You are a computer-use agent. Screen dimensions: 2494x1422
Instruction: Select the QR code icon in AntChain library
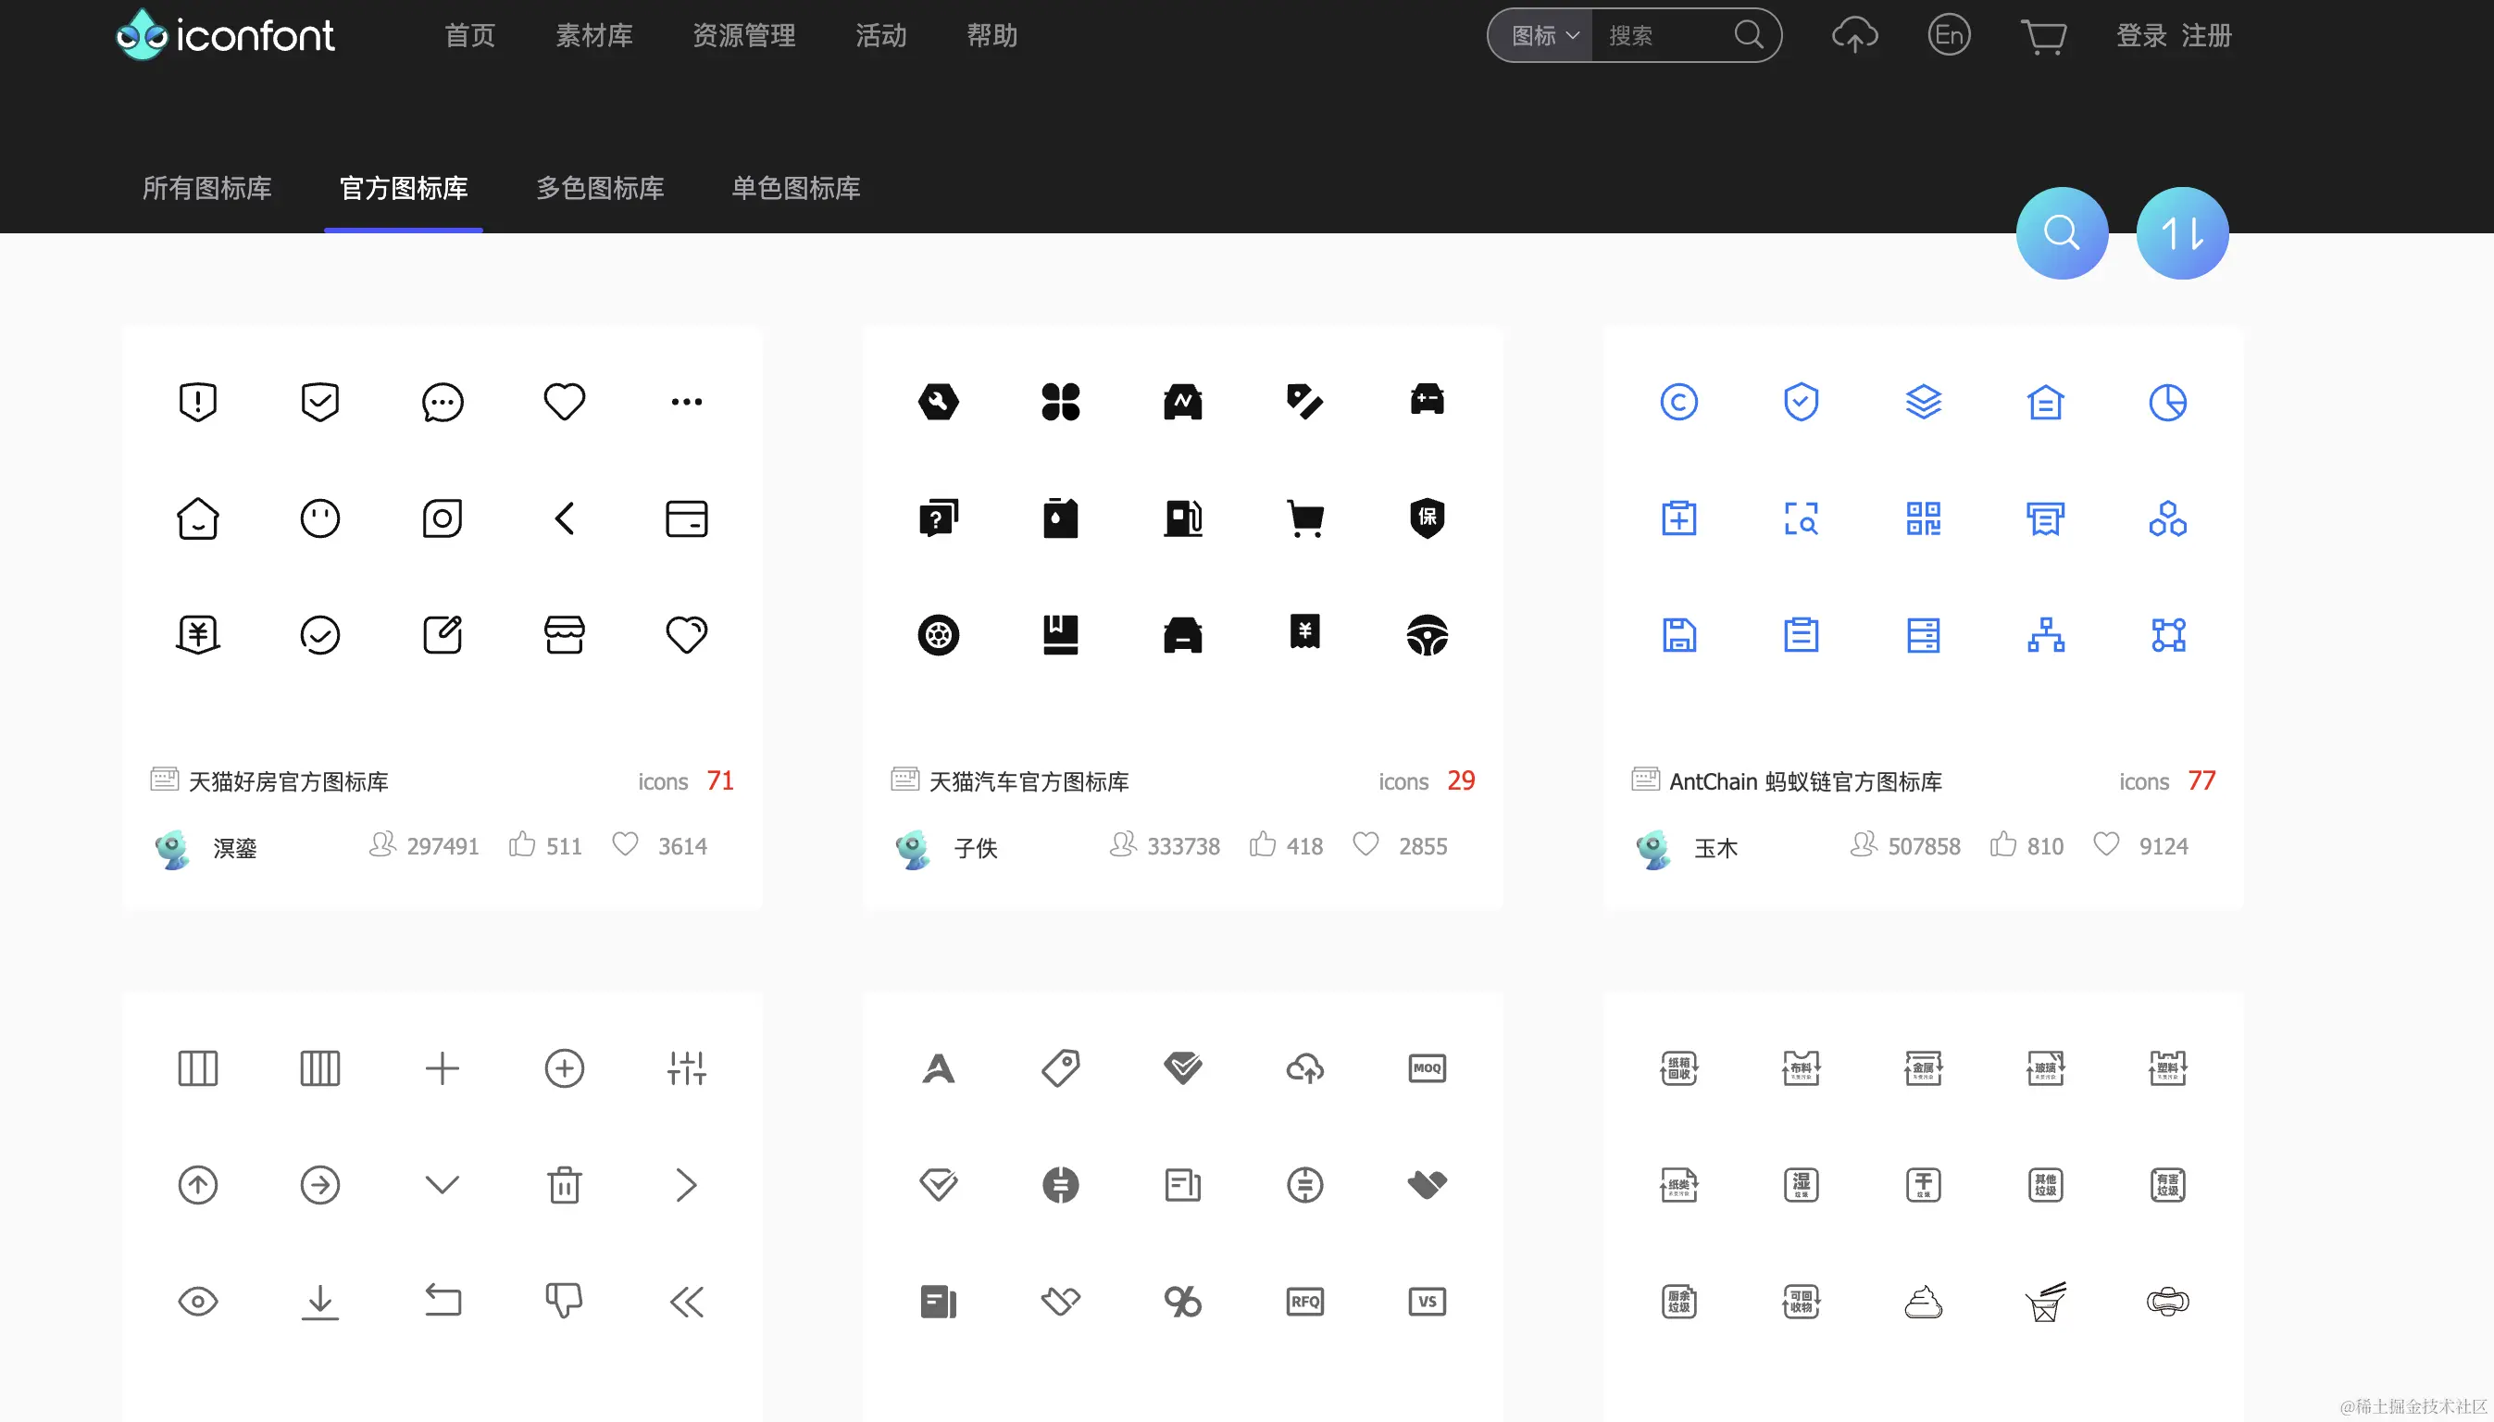click(1923, 518)
